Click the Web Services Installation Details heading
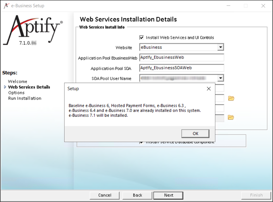The image size is (273, 202). pyautogui.click(x=128, y=19)
